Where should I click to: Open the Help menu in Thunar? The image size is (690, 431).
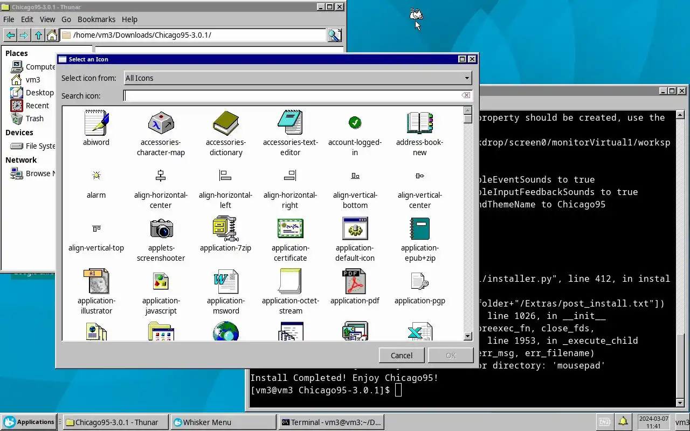[129, 19]
